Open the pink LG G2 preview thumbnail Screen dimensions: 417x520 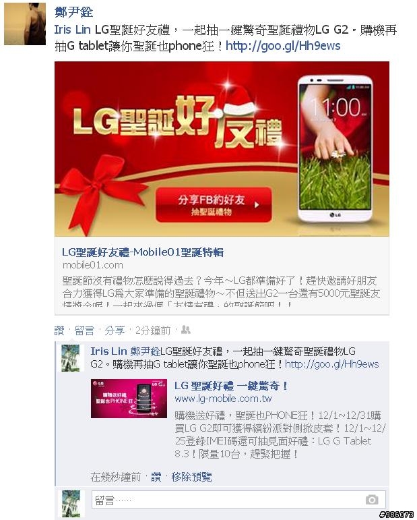[129, 399]
